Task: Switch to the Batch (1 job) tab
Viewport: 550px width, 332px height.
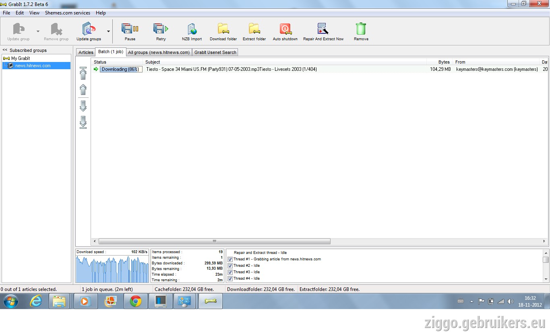Action: coord(111,52)
